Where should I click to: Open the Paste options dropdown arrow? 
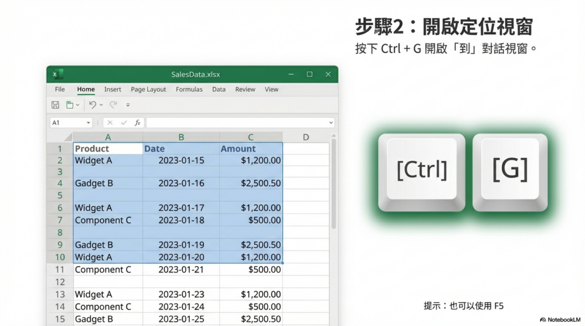click(78, 105)
